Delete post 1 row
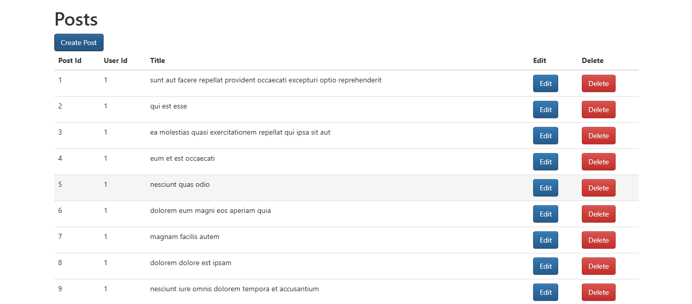The width and height of the screenshot is (692, 304). coord(598,83)
